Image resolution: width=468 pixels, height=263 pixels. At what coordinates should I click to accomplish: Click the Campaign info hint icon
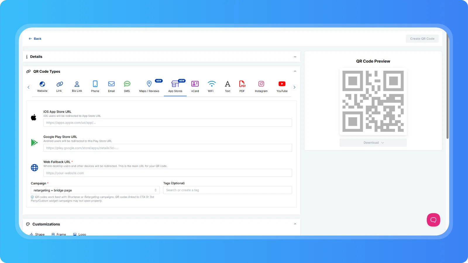pos(32,197)
